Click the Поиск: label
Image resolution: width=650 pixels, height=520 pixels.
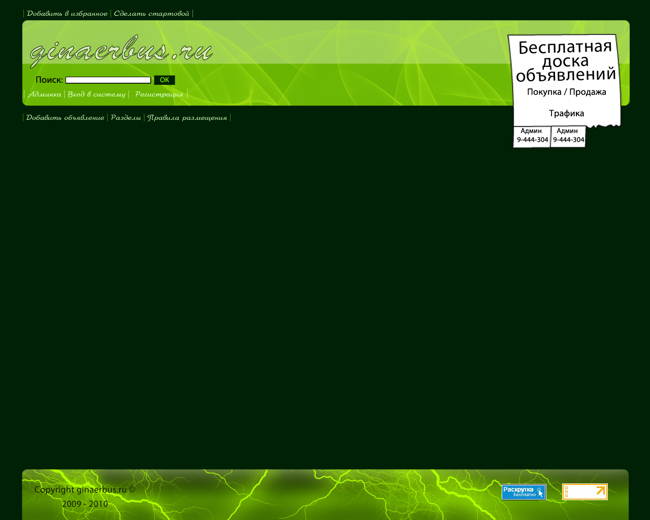pos(49,80)
